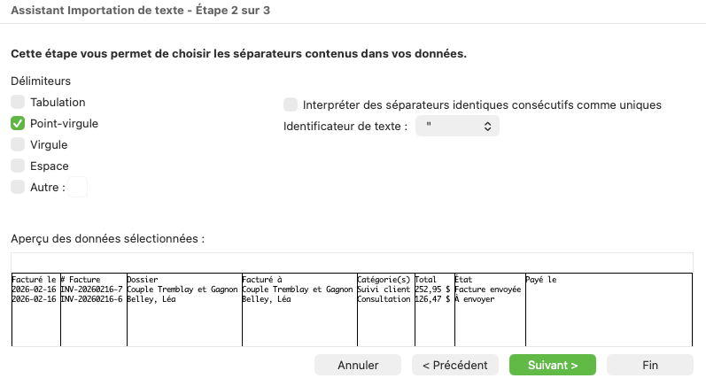Check the Autre delimiter option
This screenshot has height=386, width=706.
point(18,187)
